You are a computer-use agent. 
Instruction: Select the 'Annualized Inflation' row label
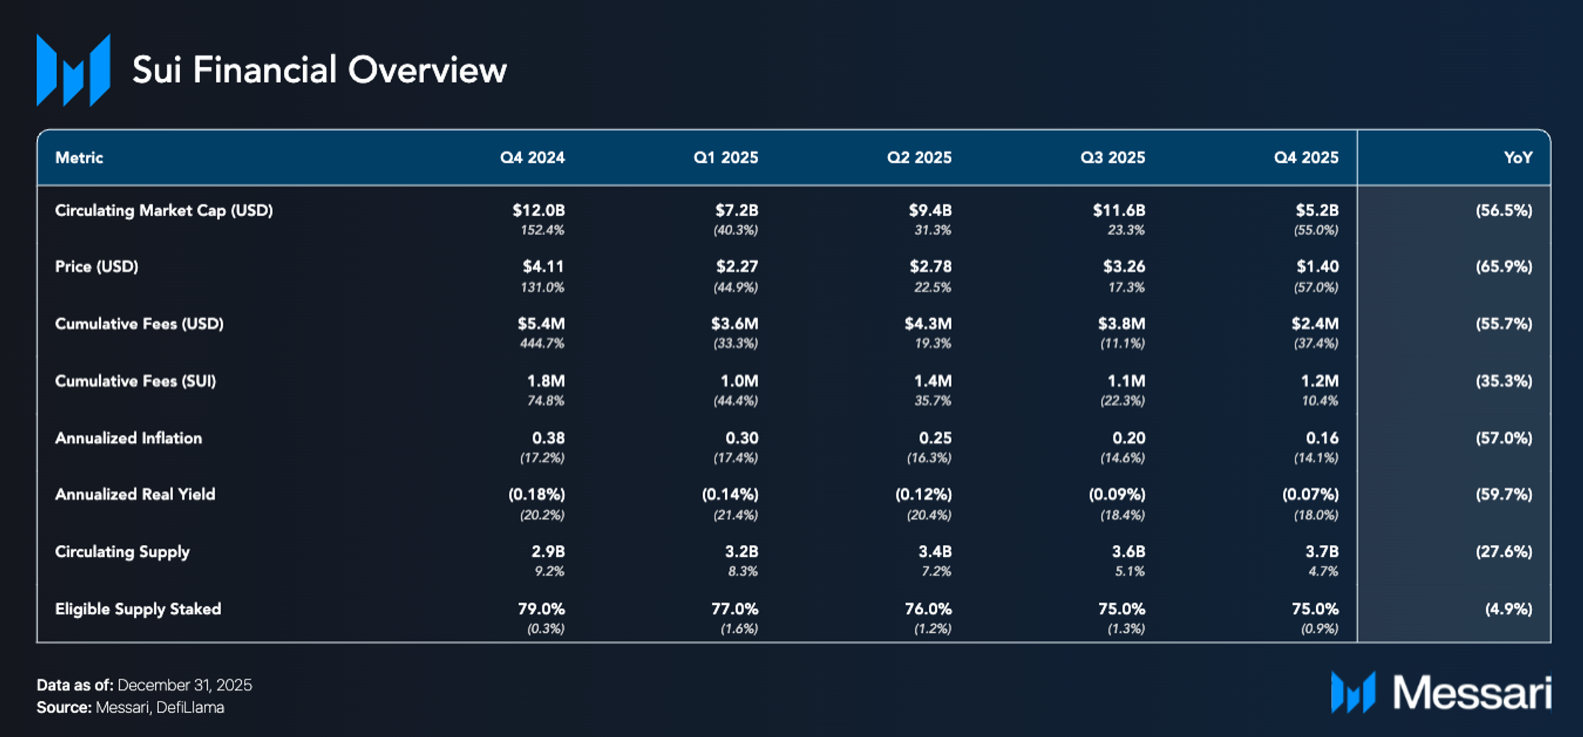coord(129,438)
